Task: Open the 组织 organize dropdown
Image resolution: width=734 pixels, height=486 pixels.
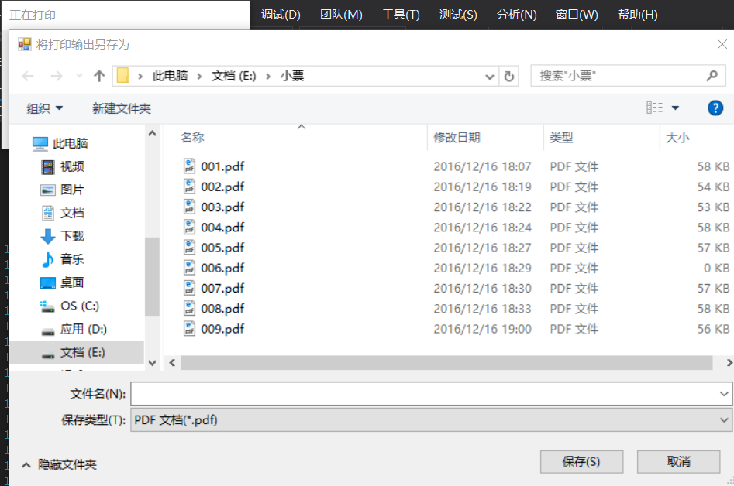Action: point(44,108)
